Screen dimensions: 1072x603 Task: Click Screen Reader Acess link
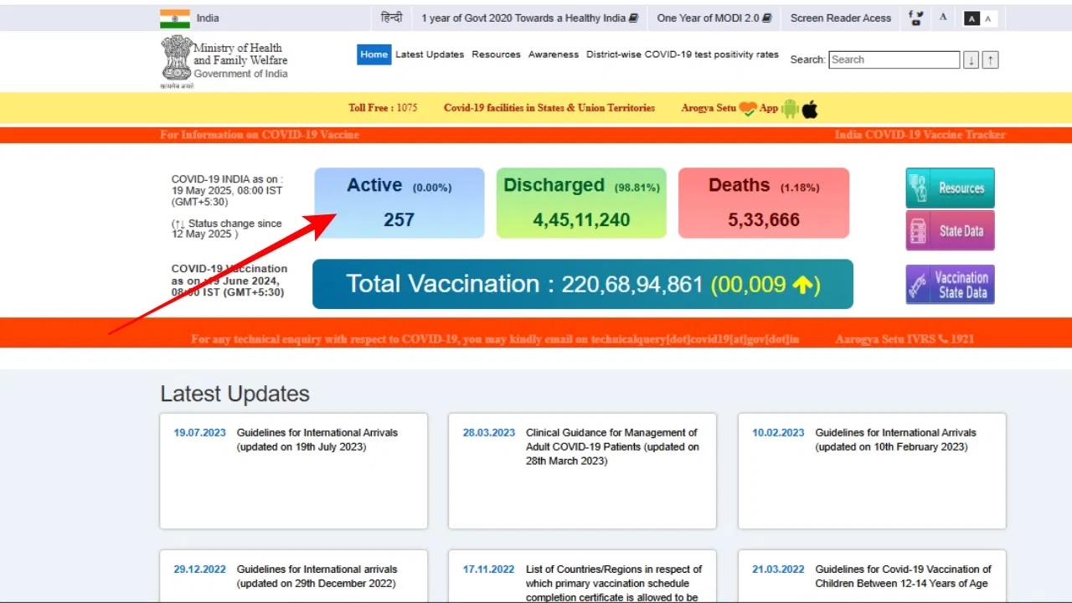click(841, 18)
